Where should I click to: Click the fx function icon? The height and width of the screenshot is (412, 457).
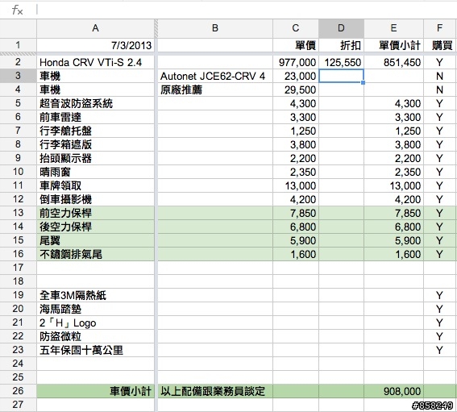[x=17, y=10]
